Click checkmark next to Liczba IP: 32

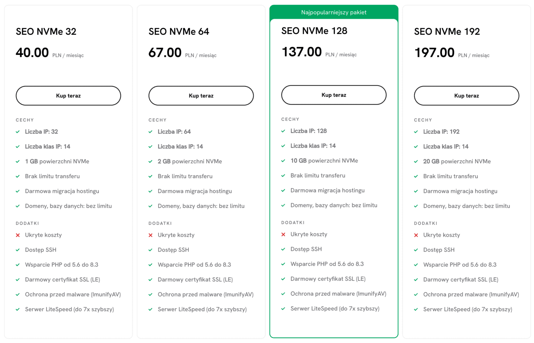[x=18, y=132]
